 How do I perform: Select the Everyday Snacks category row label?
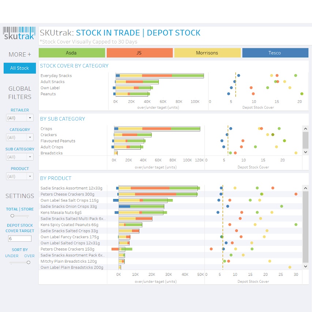pyautogui.click(x=56, y=76)
